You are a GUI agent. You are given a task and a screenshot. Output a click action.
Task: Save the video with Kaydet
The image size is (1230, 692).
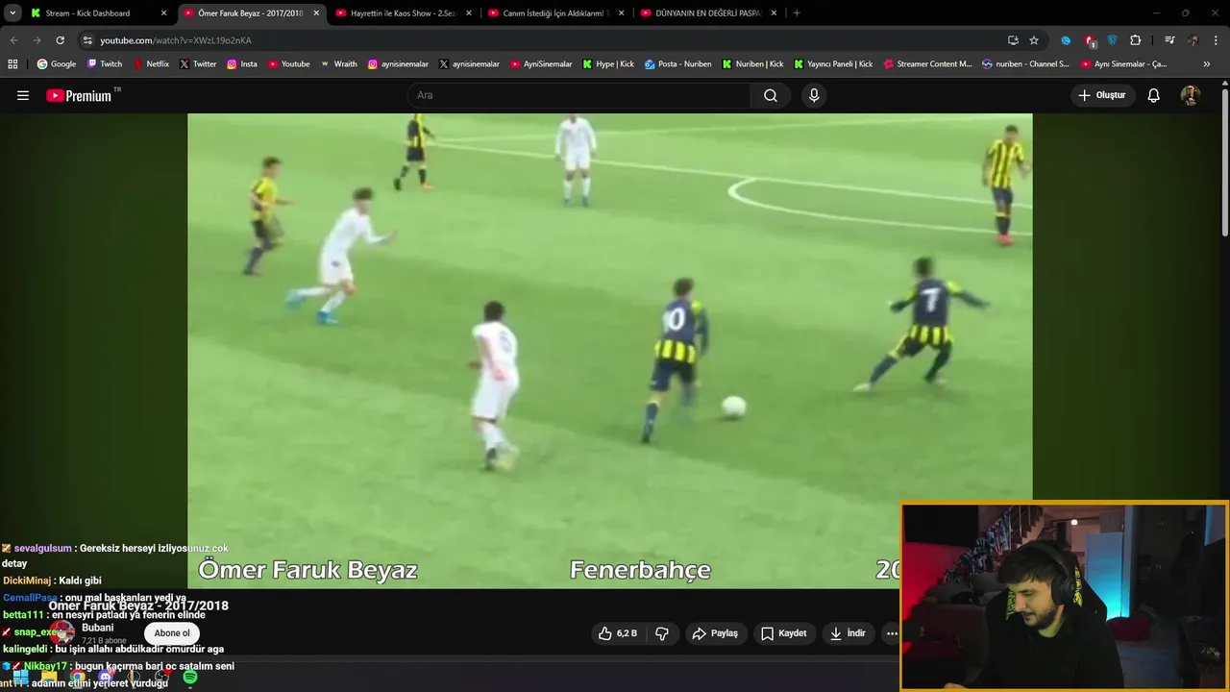click(x=784, y=633)
